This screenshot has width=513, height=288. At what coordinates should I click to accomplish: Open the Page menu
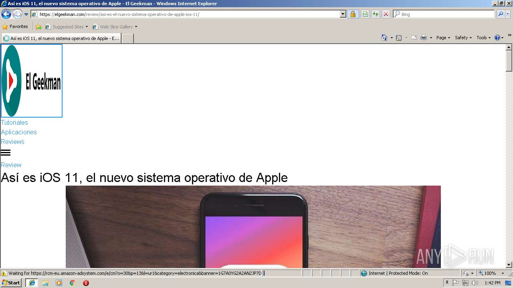pos(443,38)
